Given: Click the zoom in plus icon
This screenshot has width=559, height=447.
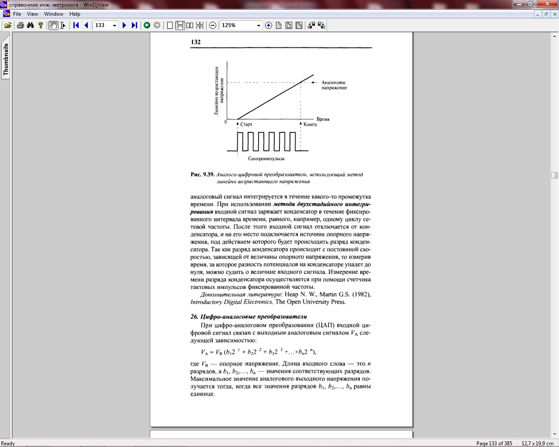Looking at the screenshot, I should point(269,25).
